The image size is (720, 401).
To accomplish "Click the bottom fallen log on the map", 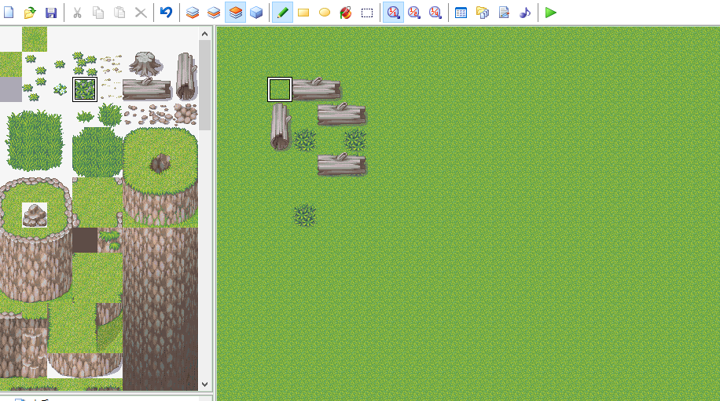I will [x=342, y=164].
